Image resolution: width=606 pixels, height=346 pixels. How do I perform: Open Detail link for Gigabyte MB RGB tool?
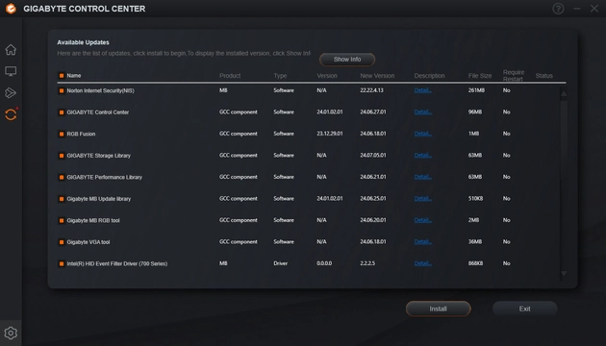423,220
